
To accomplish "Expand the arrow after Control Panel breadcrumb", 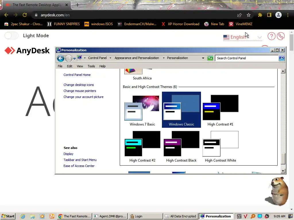I will pyautogui.click(x=110, y=58).
